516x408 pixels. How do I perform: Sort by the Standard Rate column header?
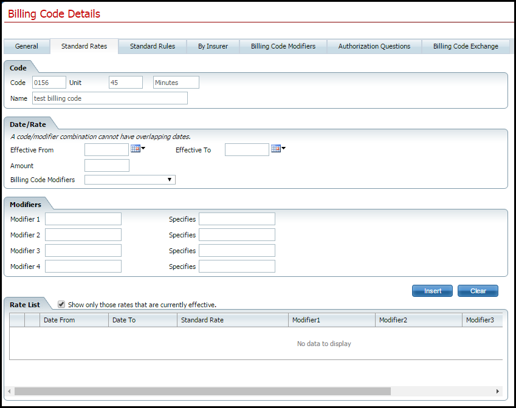(x=232, y=320)
